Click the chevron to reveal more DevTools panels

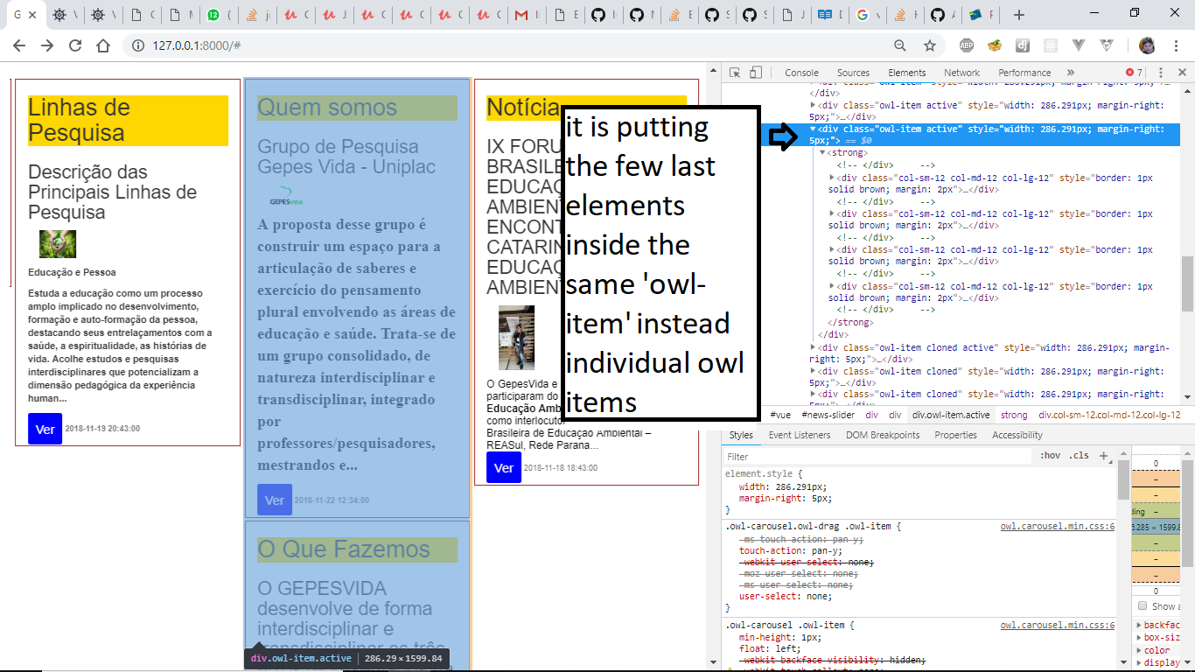click(x=1070, y=73)
